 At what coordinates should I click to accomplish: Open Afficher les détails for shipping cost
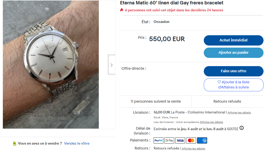239,113
